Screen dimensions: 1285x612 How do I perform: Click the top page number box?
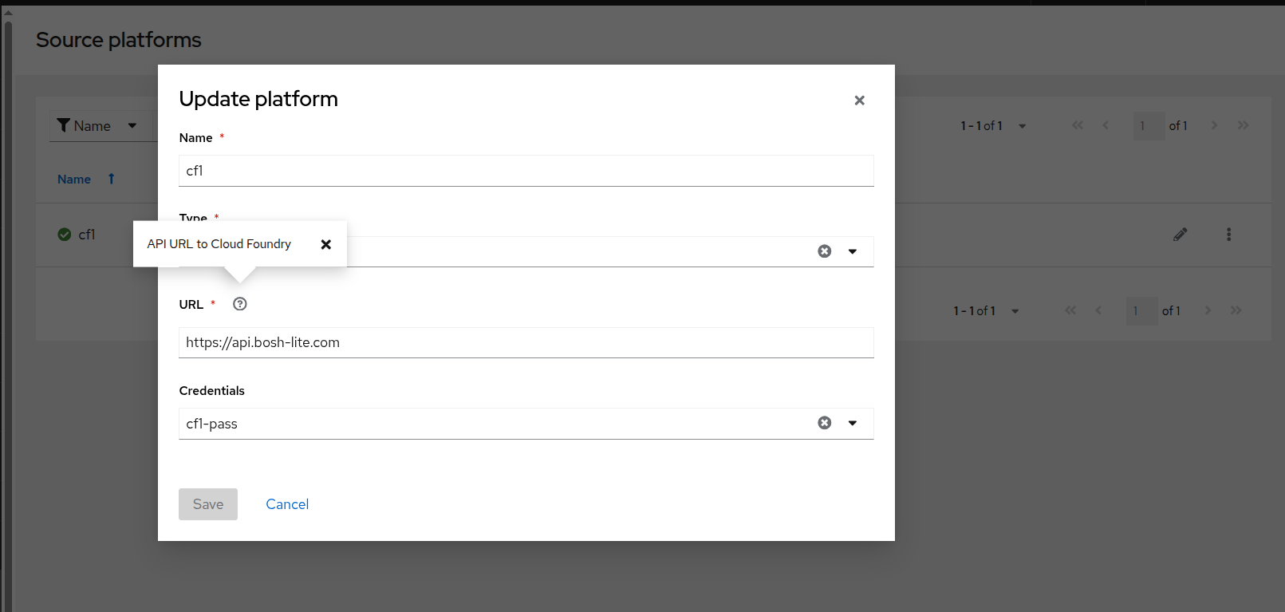pyautogui.click(x=1148, y=126)
